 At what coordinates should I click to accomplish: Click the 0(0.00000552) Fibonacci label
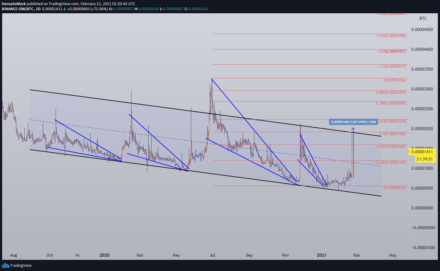[x=395, y=188]
